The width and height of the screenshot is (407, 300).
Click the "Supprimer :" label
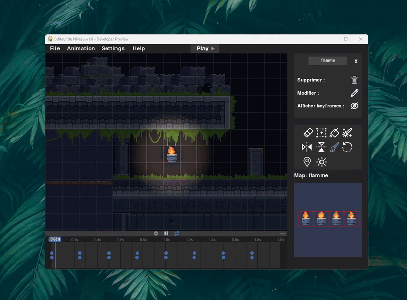tap(311, 80)
